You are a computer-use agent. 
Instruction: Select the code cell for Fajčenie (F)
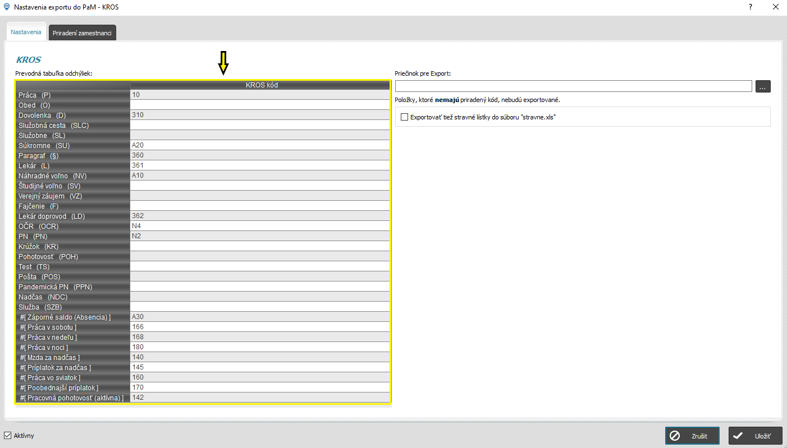[x=260, y=206]
